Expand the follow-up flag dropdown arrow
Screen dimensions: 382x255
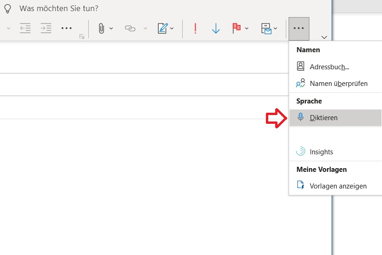click(246, 29)
